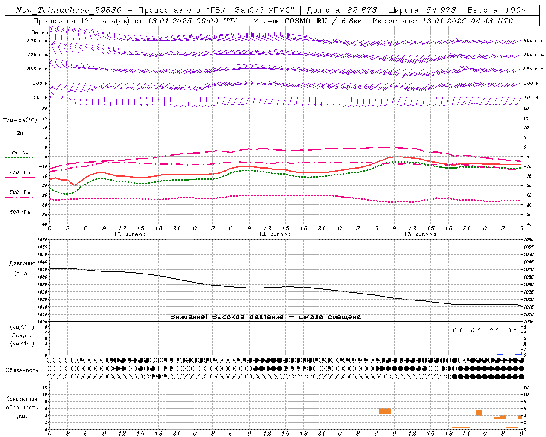Click the forecast start text 13.01.2025 00:00 UTC

click(x=193, y=21)
